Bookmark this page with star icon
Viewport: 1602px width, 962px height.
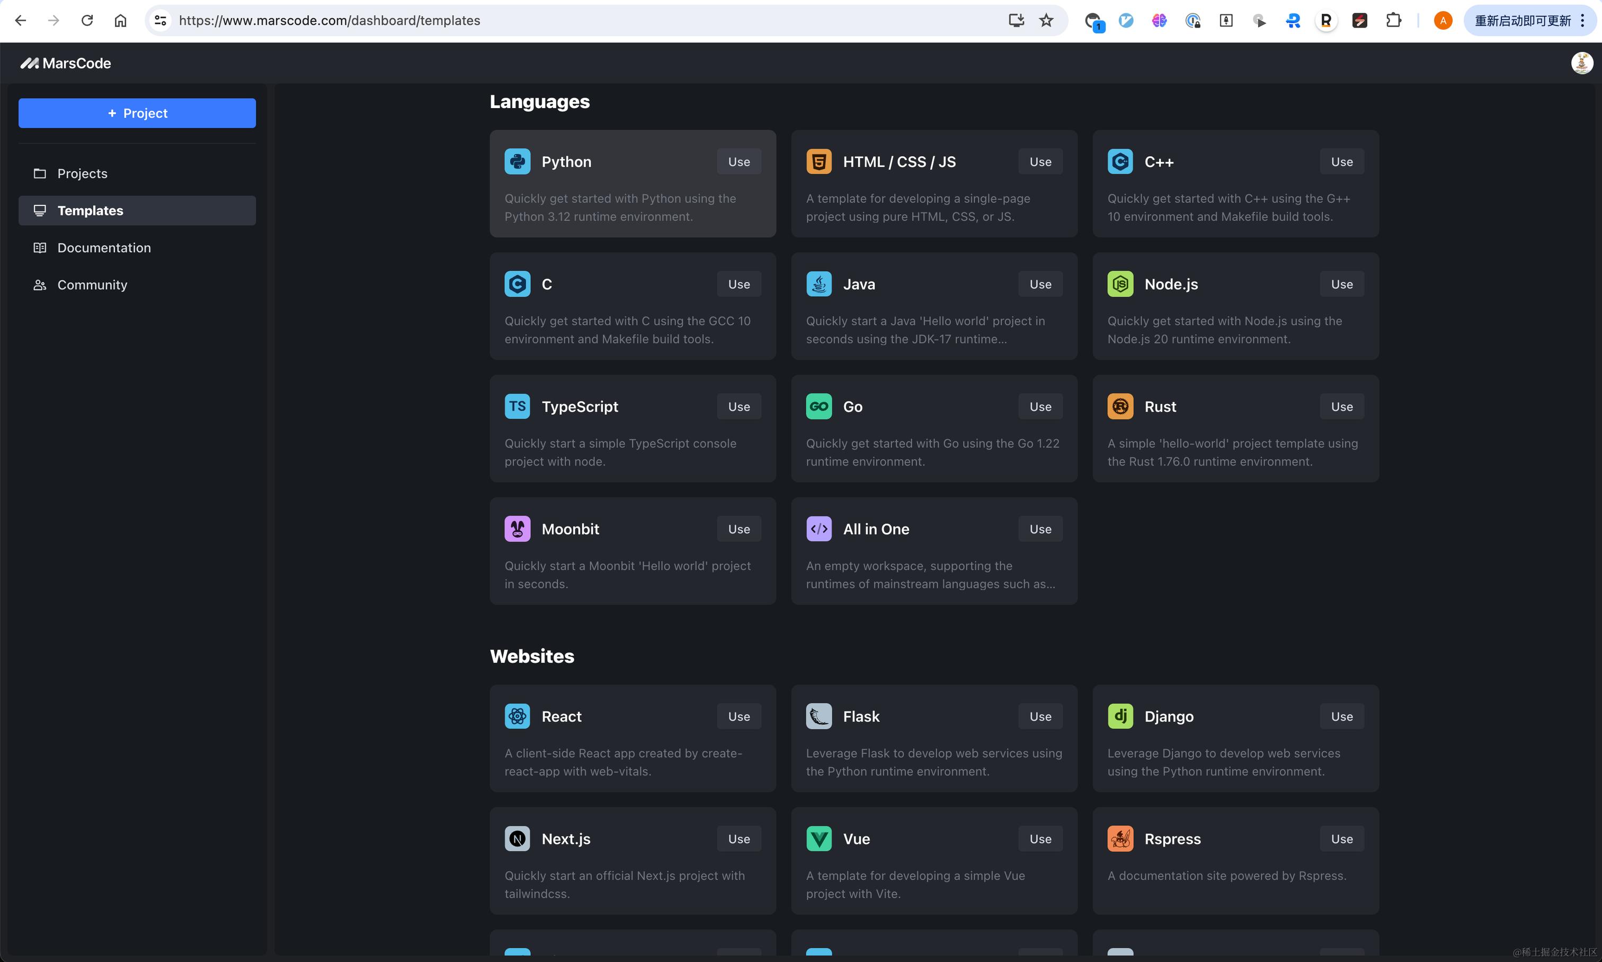click(1046, 20)
